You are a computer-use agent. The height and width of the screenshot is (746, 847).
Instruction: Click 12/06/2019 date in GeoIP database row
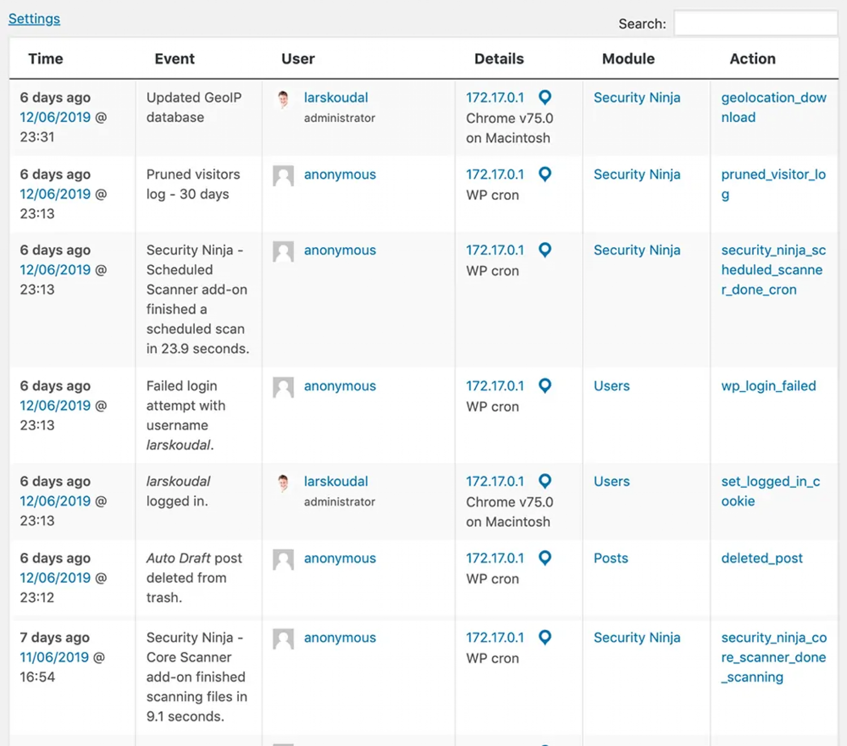[x=55, y=117]
